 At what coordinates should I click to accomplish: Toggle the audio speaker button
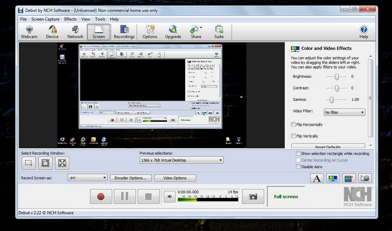click(x=170, y=197)
